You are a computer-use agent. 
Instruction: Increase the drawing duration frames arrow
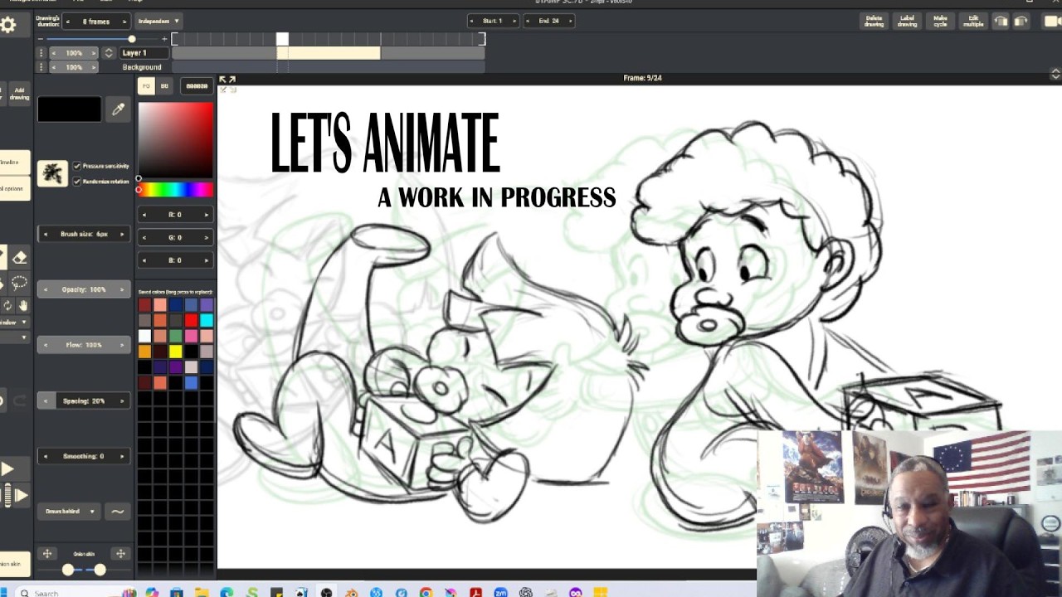[124, 22]
